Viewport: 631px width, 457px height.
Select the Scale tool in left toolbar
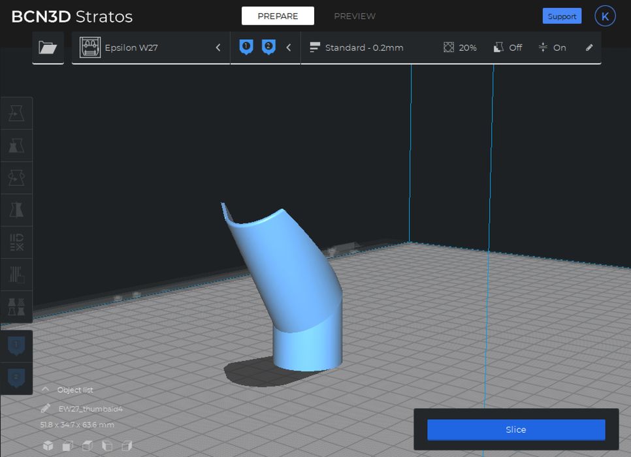[16, 146]
